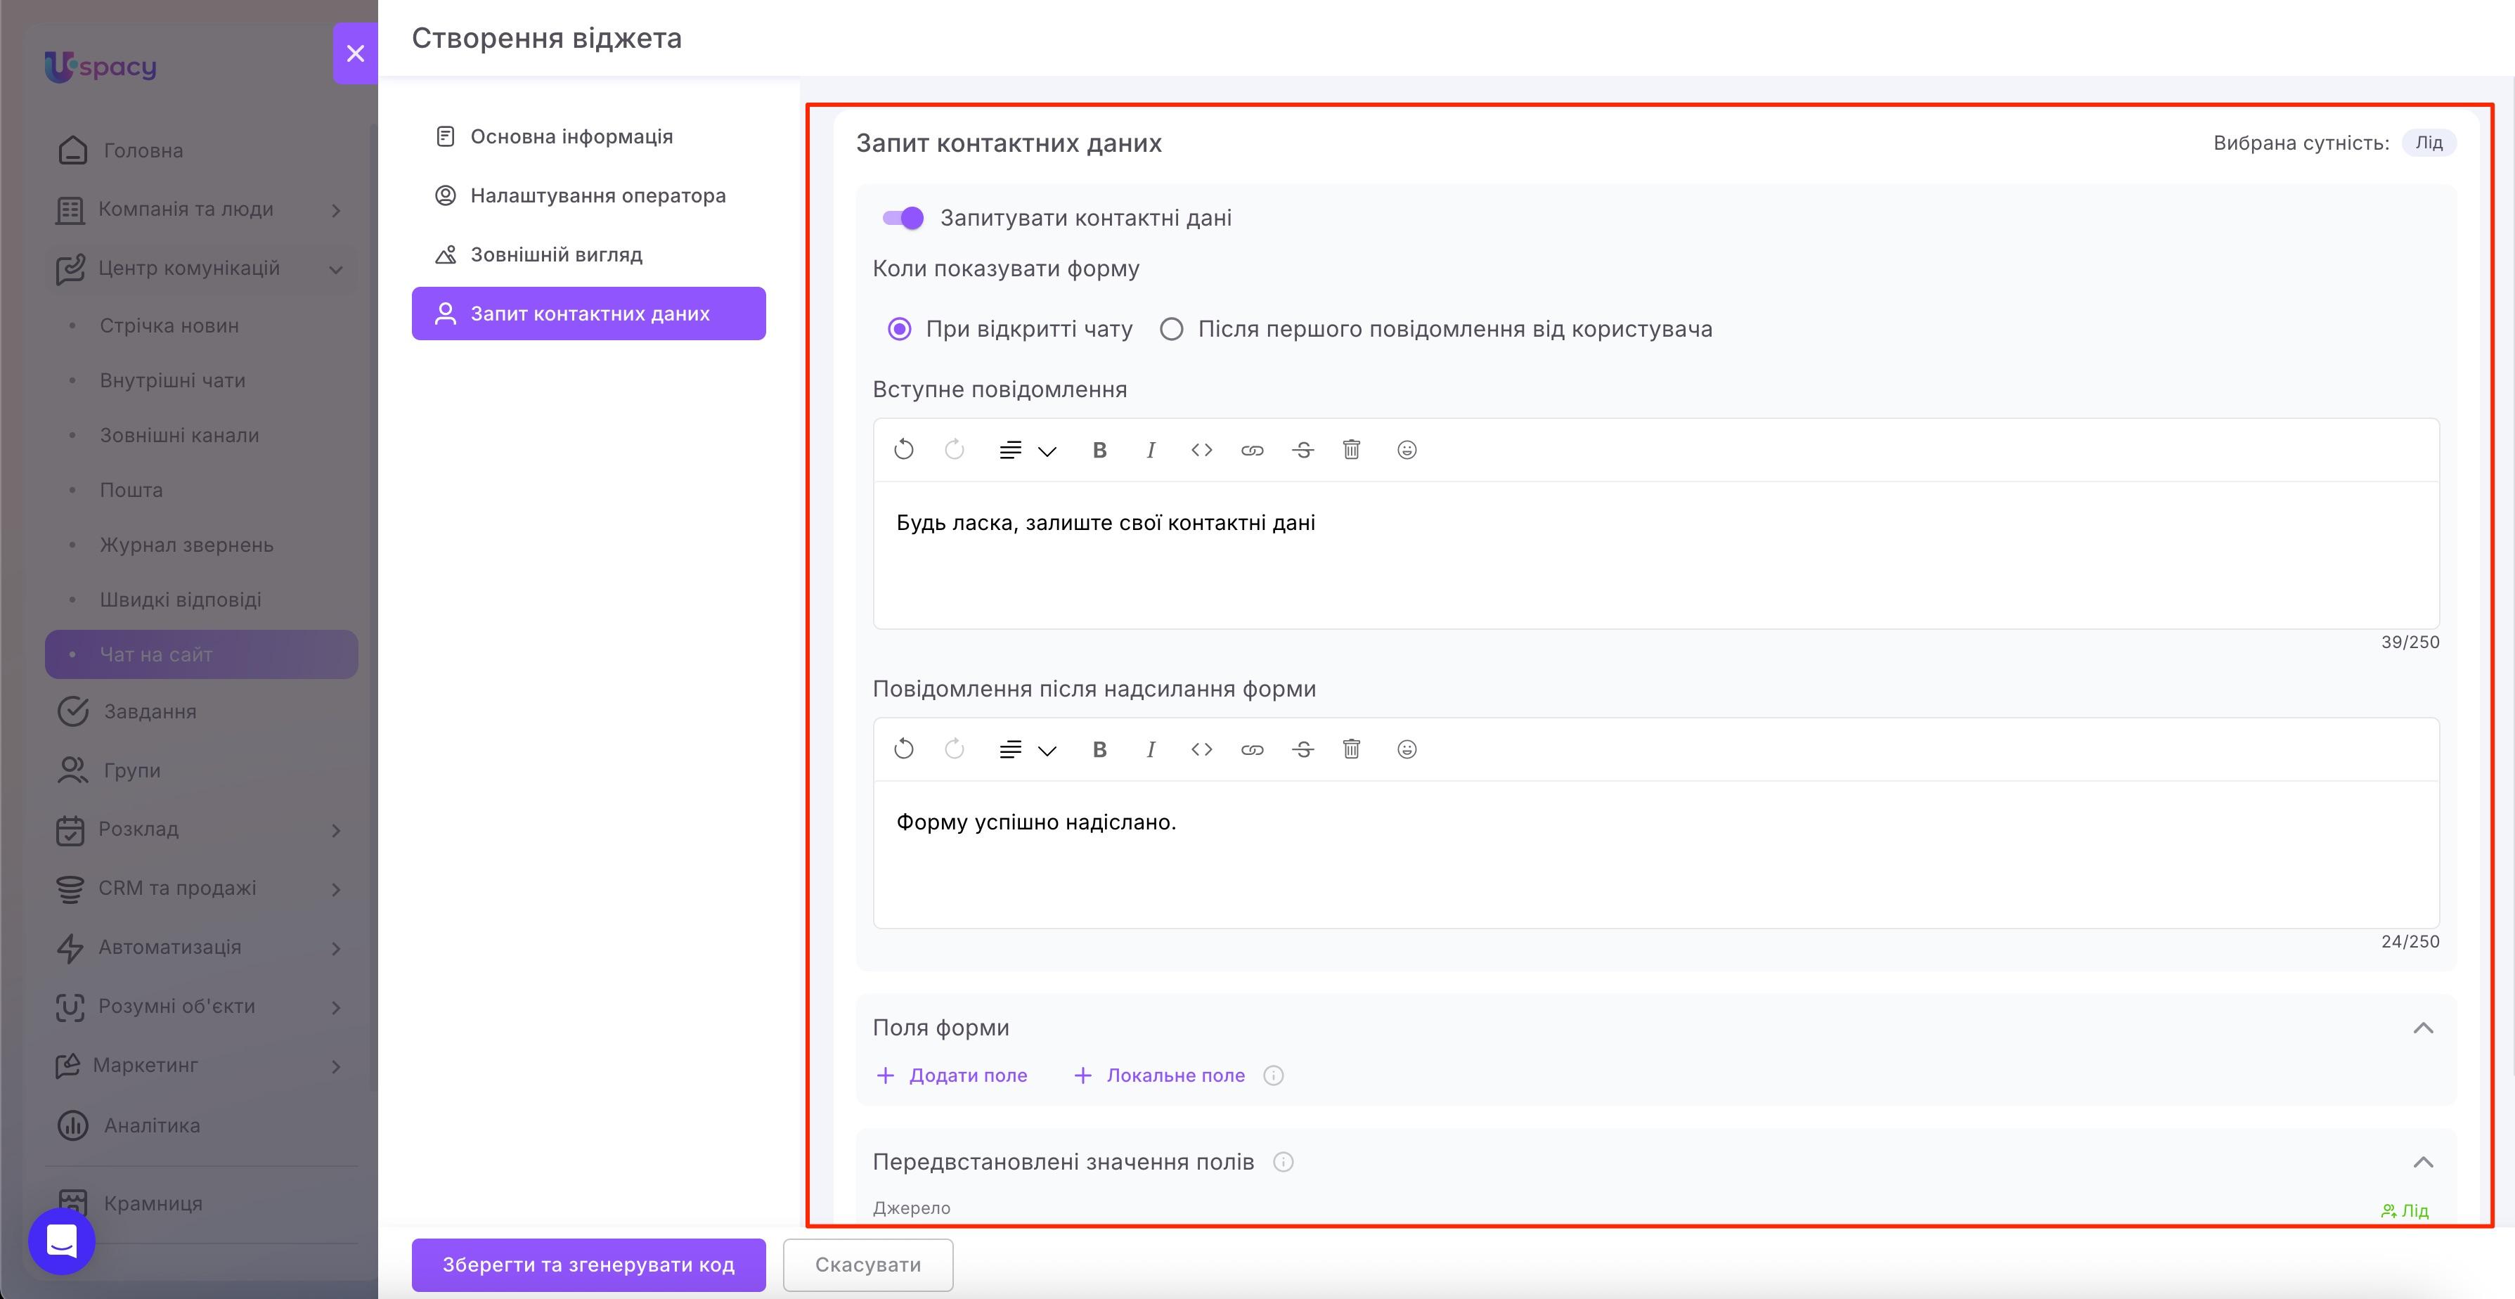Open Запит контактних даних step
Viewport: 2515px width, 1299px height.
(589, 314)
